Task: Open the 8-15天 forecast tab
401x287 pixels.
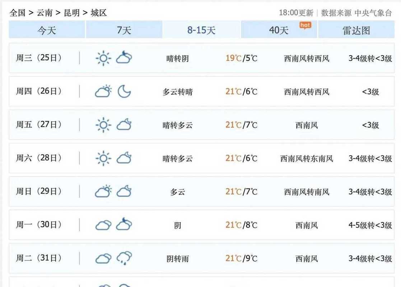Action: tap(201, 30)
